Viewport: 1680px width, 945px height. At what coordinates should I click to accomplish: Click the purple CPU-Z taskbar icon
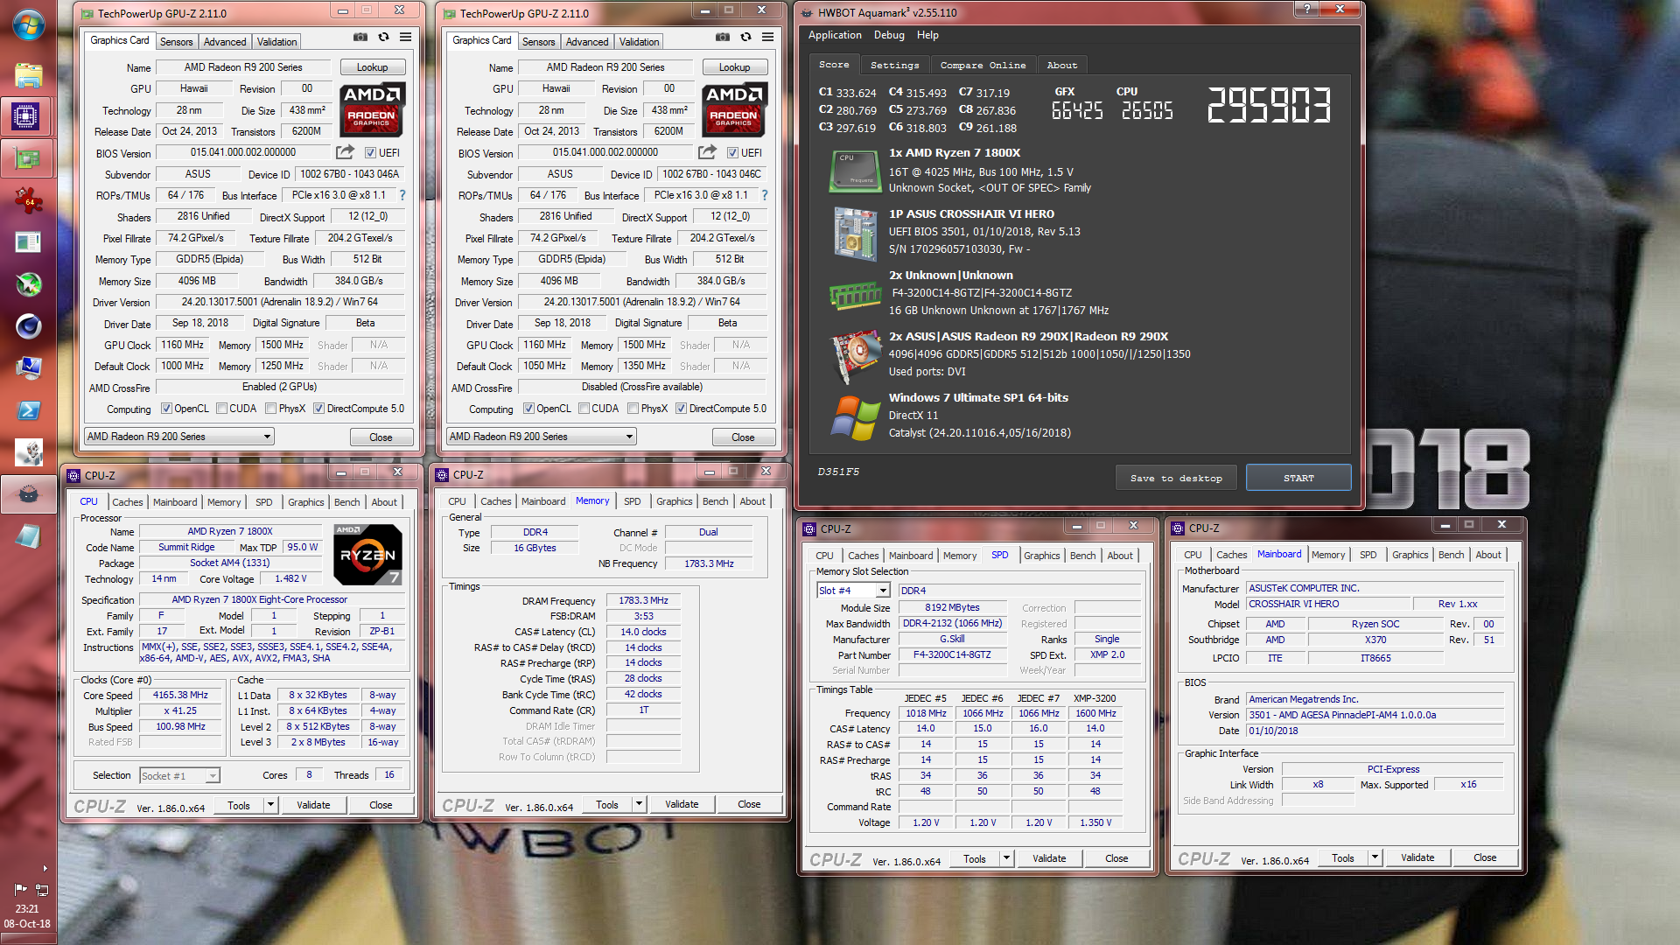[25, 116]
